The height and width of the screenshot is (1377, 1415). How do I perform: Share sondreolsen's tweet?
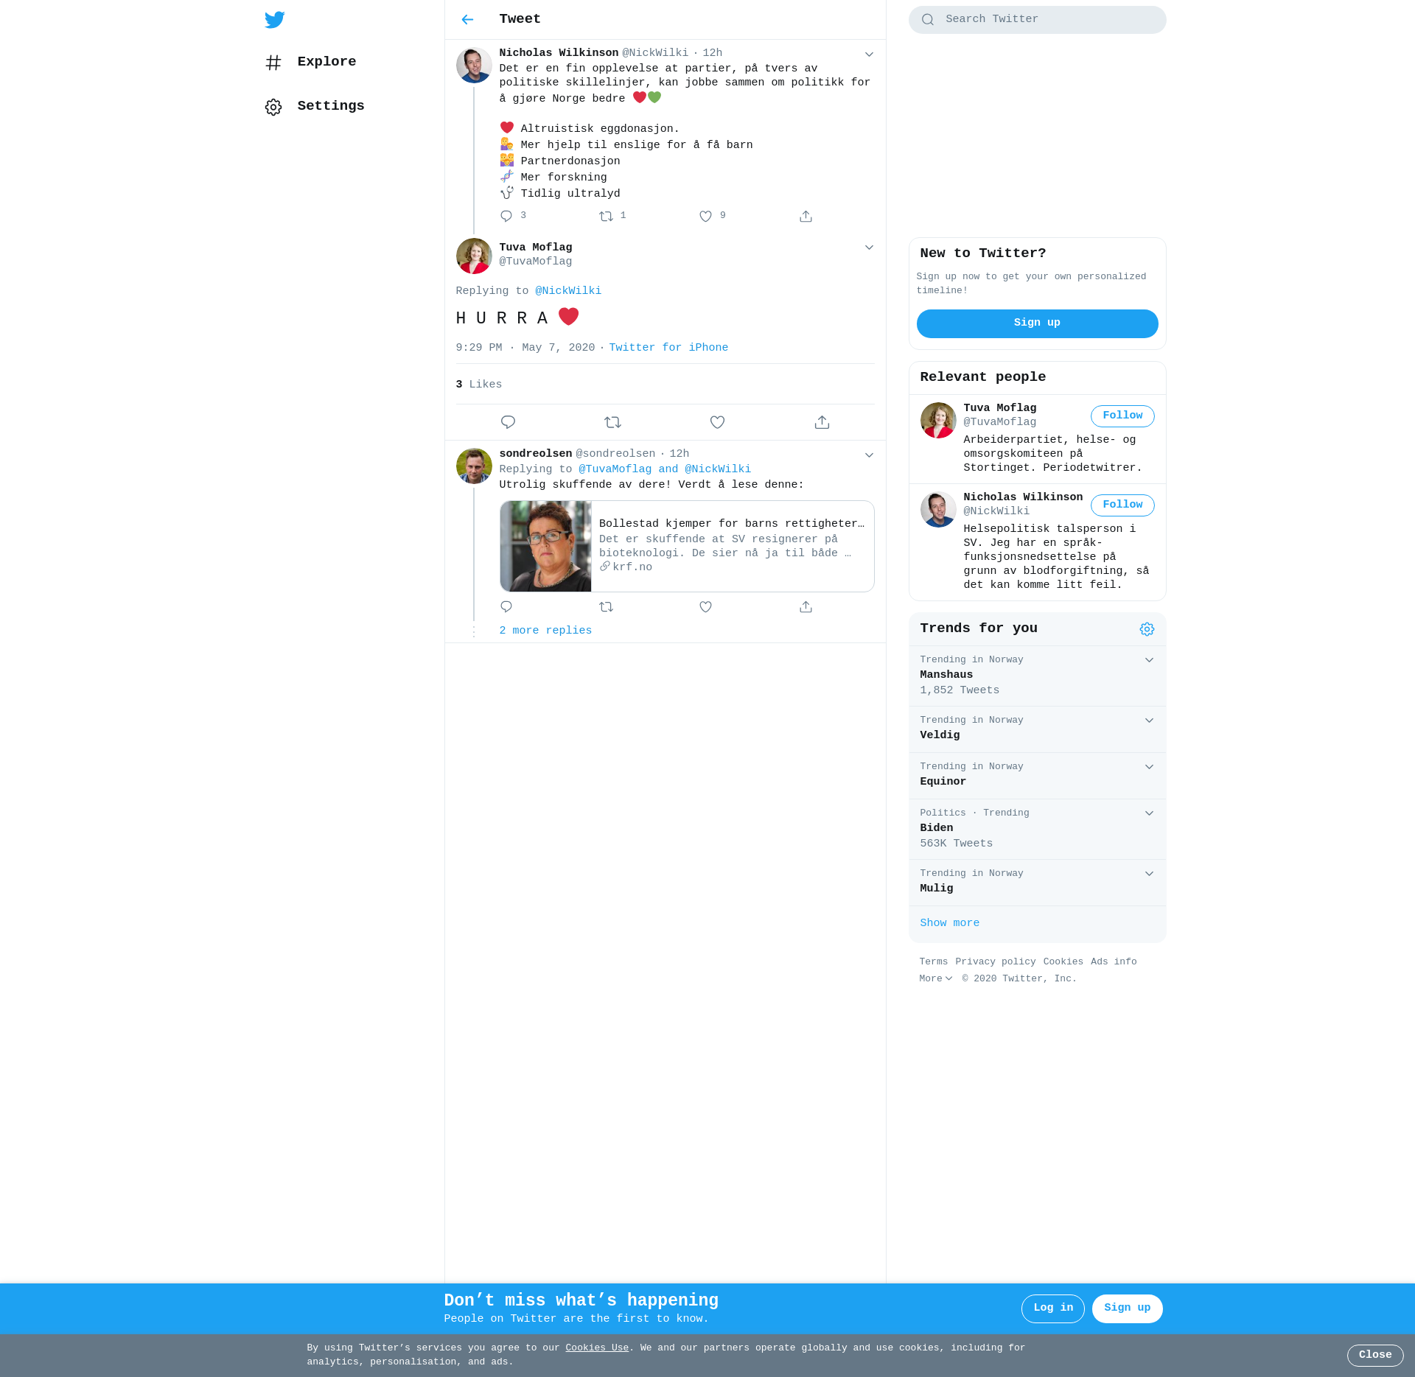[x=806, y=607]
